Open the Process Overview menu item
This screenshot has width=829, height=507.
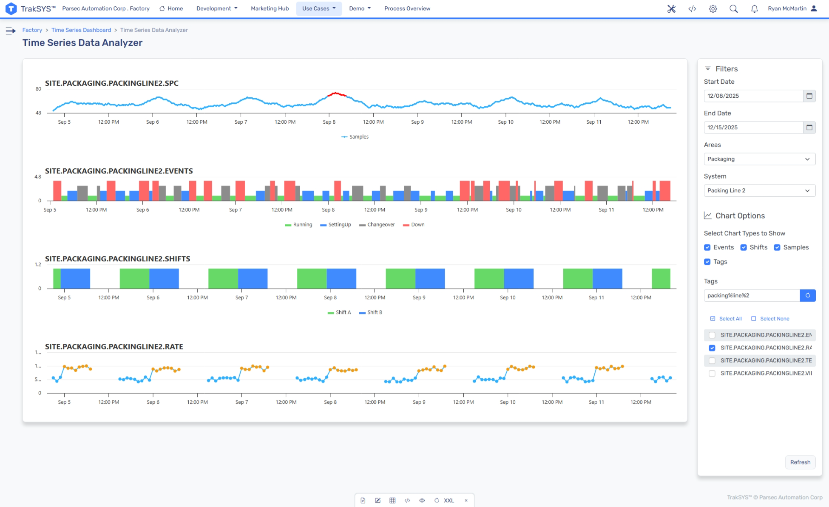pyautogui.click(x=407, y=8)
